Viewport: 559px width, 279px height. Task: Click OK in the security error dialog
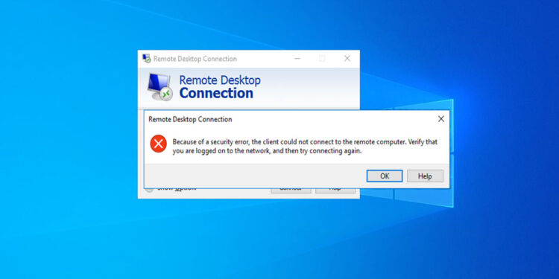coord(385,176)
